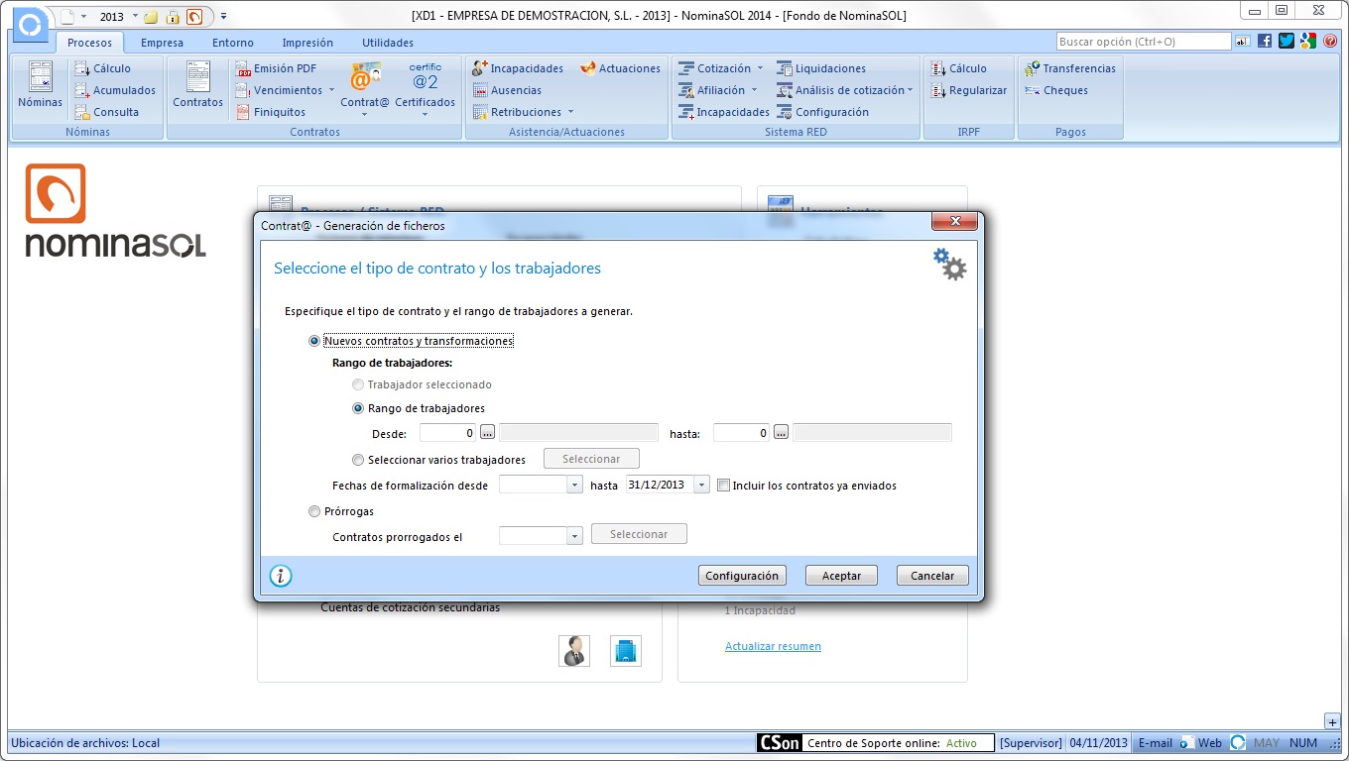Open Actuaciones in the ribbon
Screen dimensions: 1349x761
(620, 68)
